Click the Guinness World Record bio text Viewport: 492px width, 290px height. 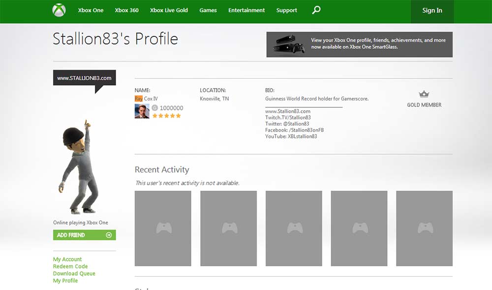click(x=317, y=98)
